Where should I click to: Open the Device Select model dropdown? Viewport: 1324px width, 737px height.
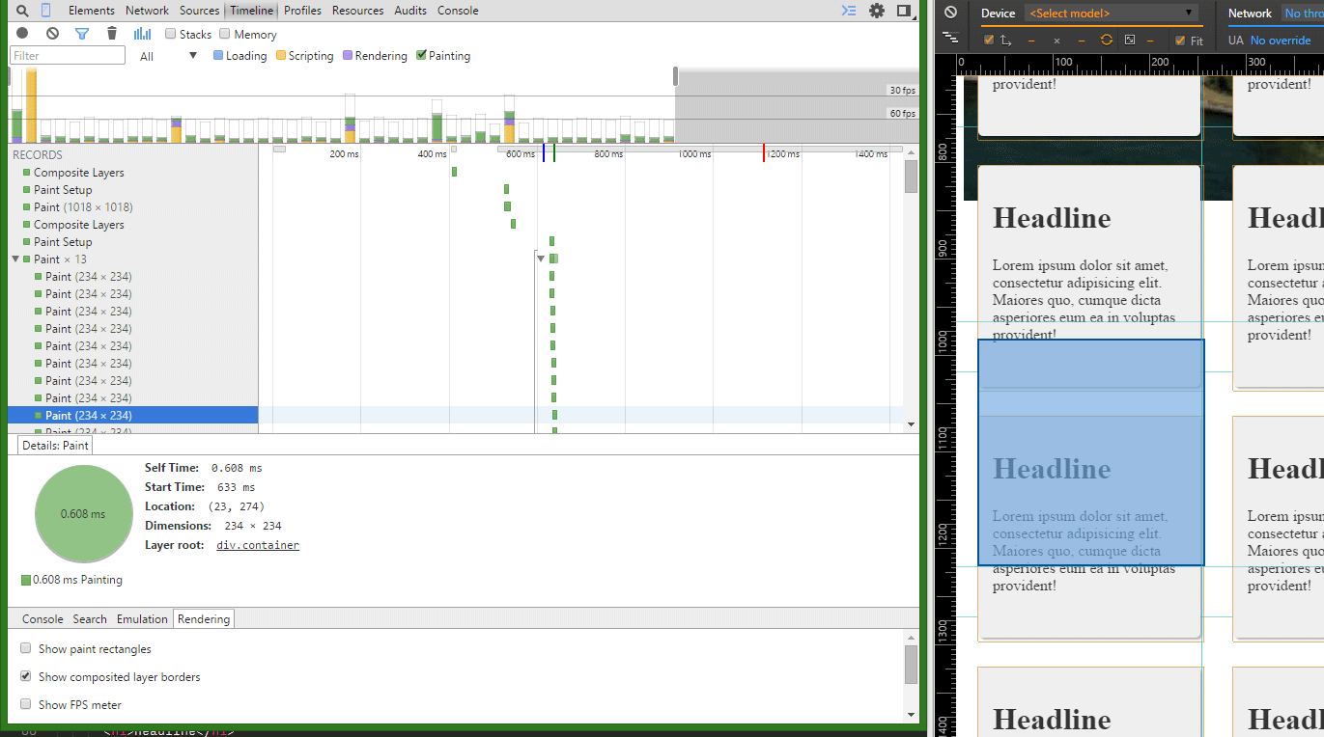coord(1112,14)
